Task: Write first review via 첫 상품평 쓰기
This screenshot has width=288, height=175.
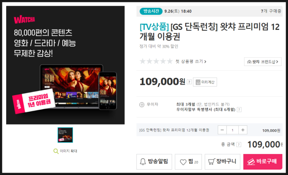Action: tap(191, 61)
